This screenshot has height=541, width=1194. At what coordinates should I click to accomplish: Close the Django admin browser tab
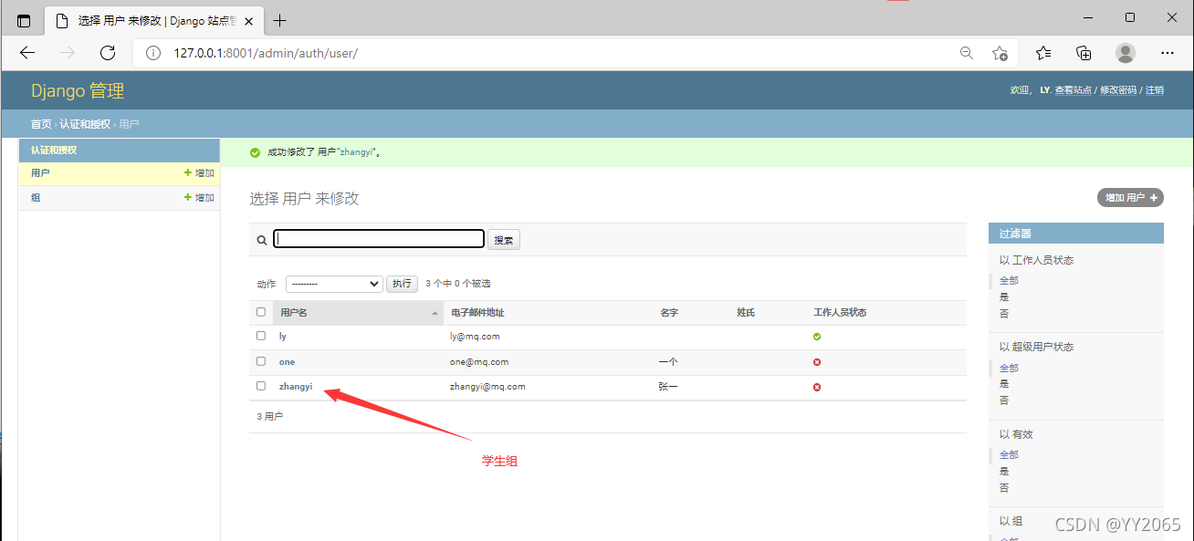(249, 20)
